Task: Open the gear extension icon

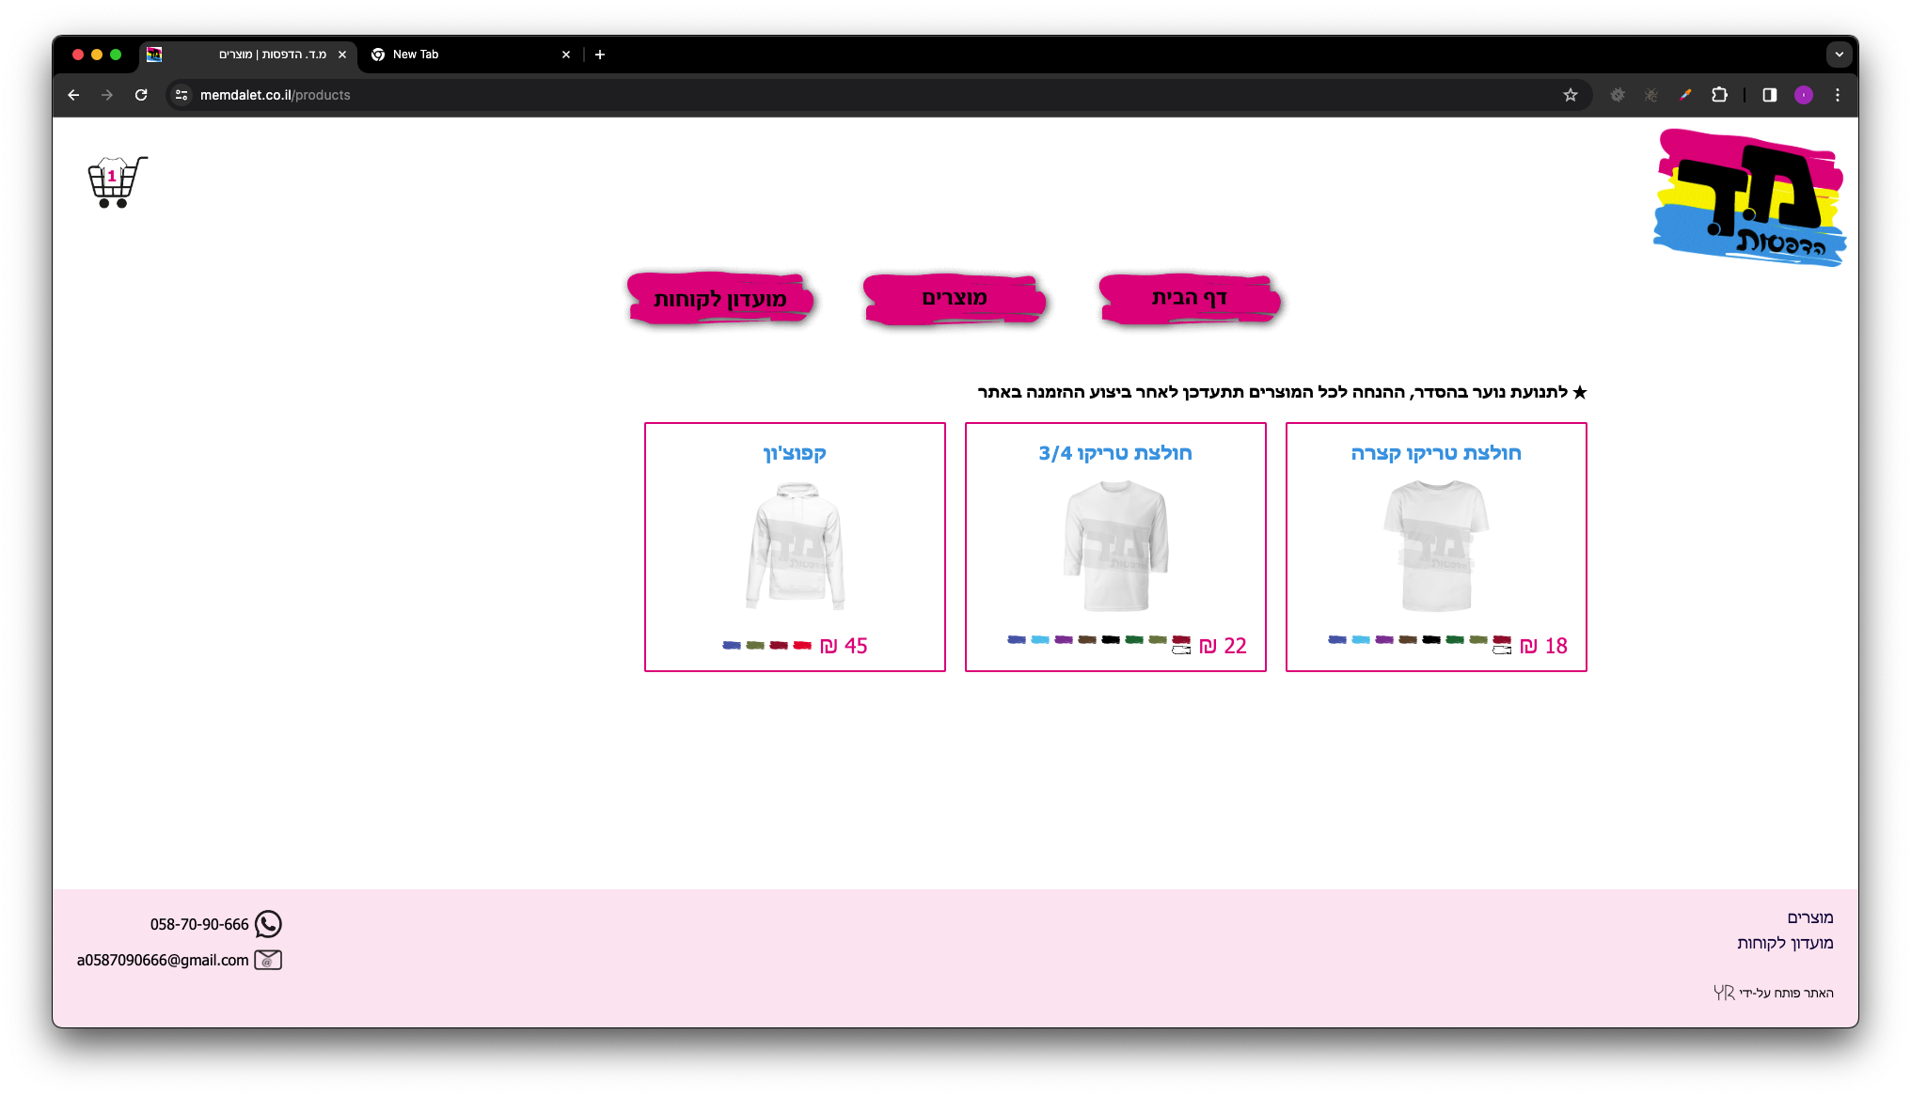Action: pos(1618,95)
